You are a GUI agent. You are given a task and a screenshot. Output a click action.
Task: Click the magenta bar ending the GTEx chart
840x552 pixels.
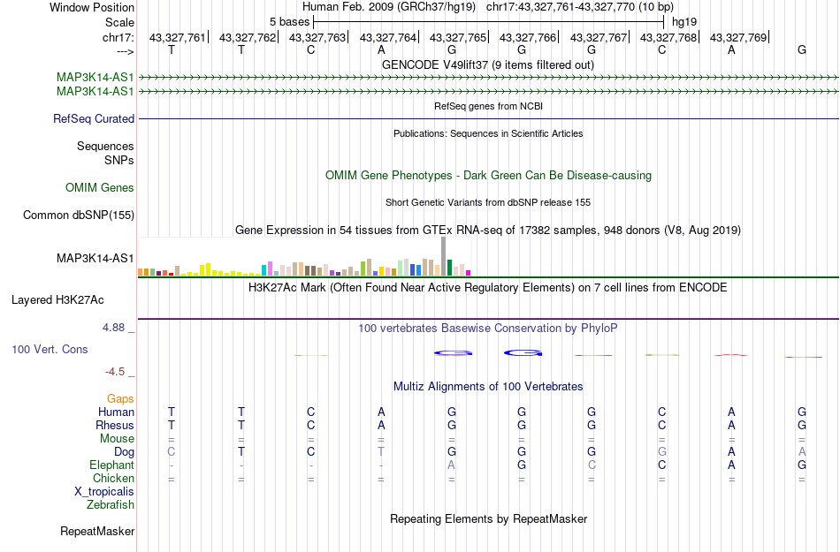click(x=469, y=273)
